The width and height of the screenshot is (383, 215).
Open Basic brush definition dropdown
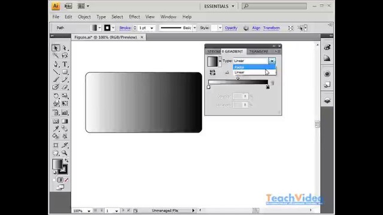(x=194, y=28)
